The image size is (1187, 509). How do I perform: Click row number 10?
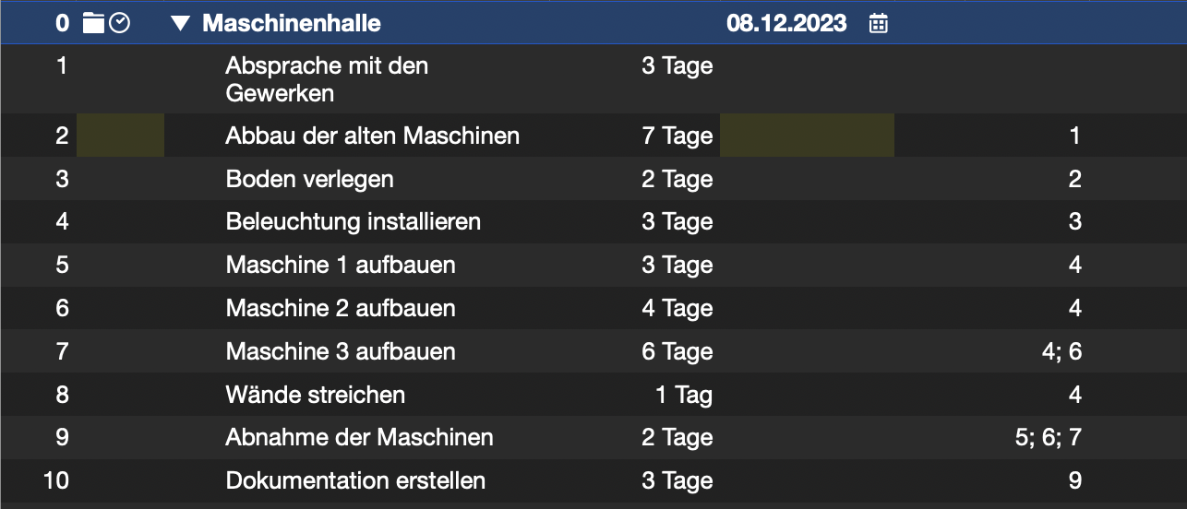pyautogui.click(x=56, y=480)
